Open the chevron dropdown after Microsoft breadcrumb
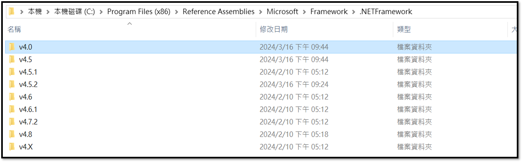 click(304, 12)
